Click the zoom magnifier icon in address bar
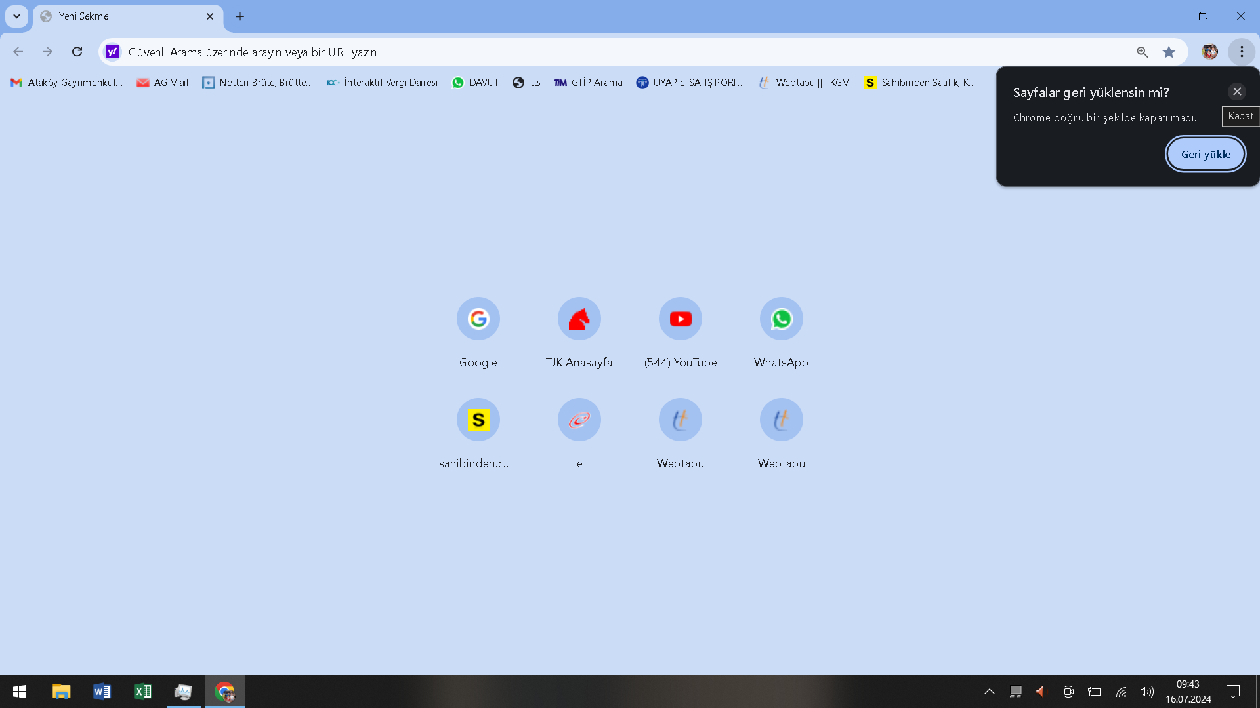 1143,52
